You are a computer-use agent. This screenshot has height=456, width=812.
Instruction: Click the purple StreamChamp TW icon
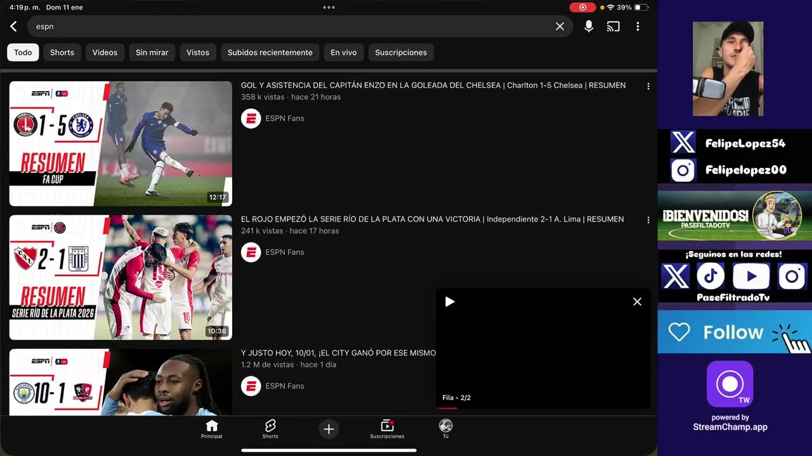(730, 384)
